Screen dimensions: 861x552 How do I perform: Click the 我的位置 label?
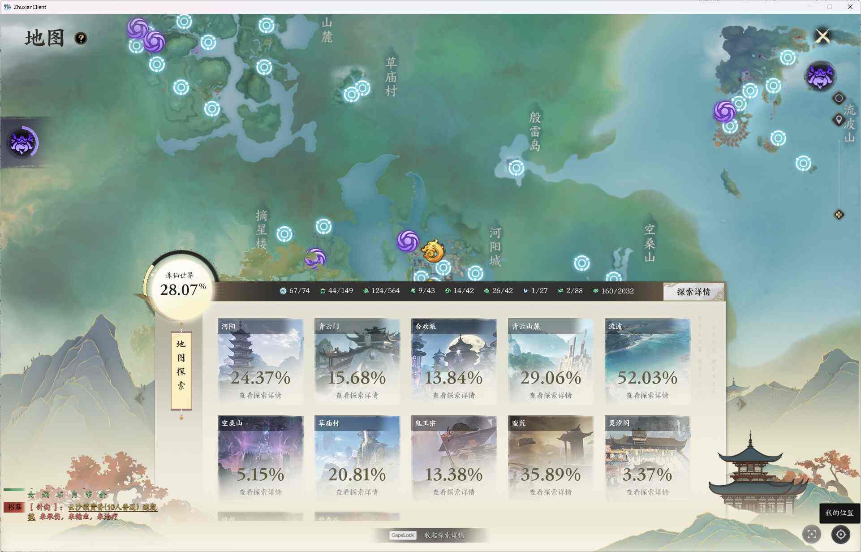[839, 513]
